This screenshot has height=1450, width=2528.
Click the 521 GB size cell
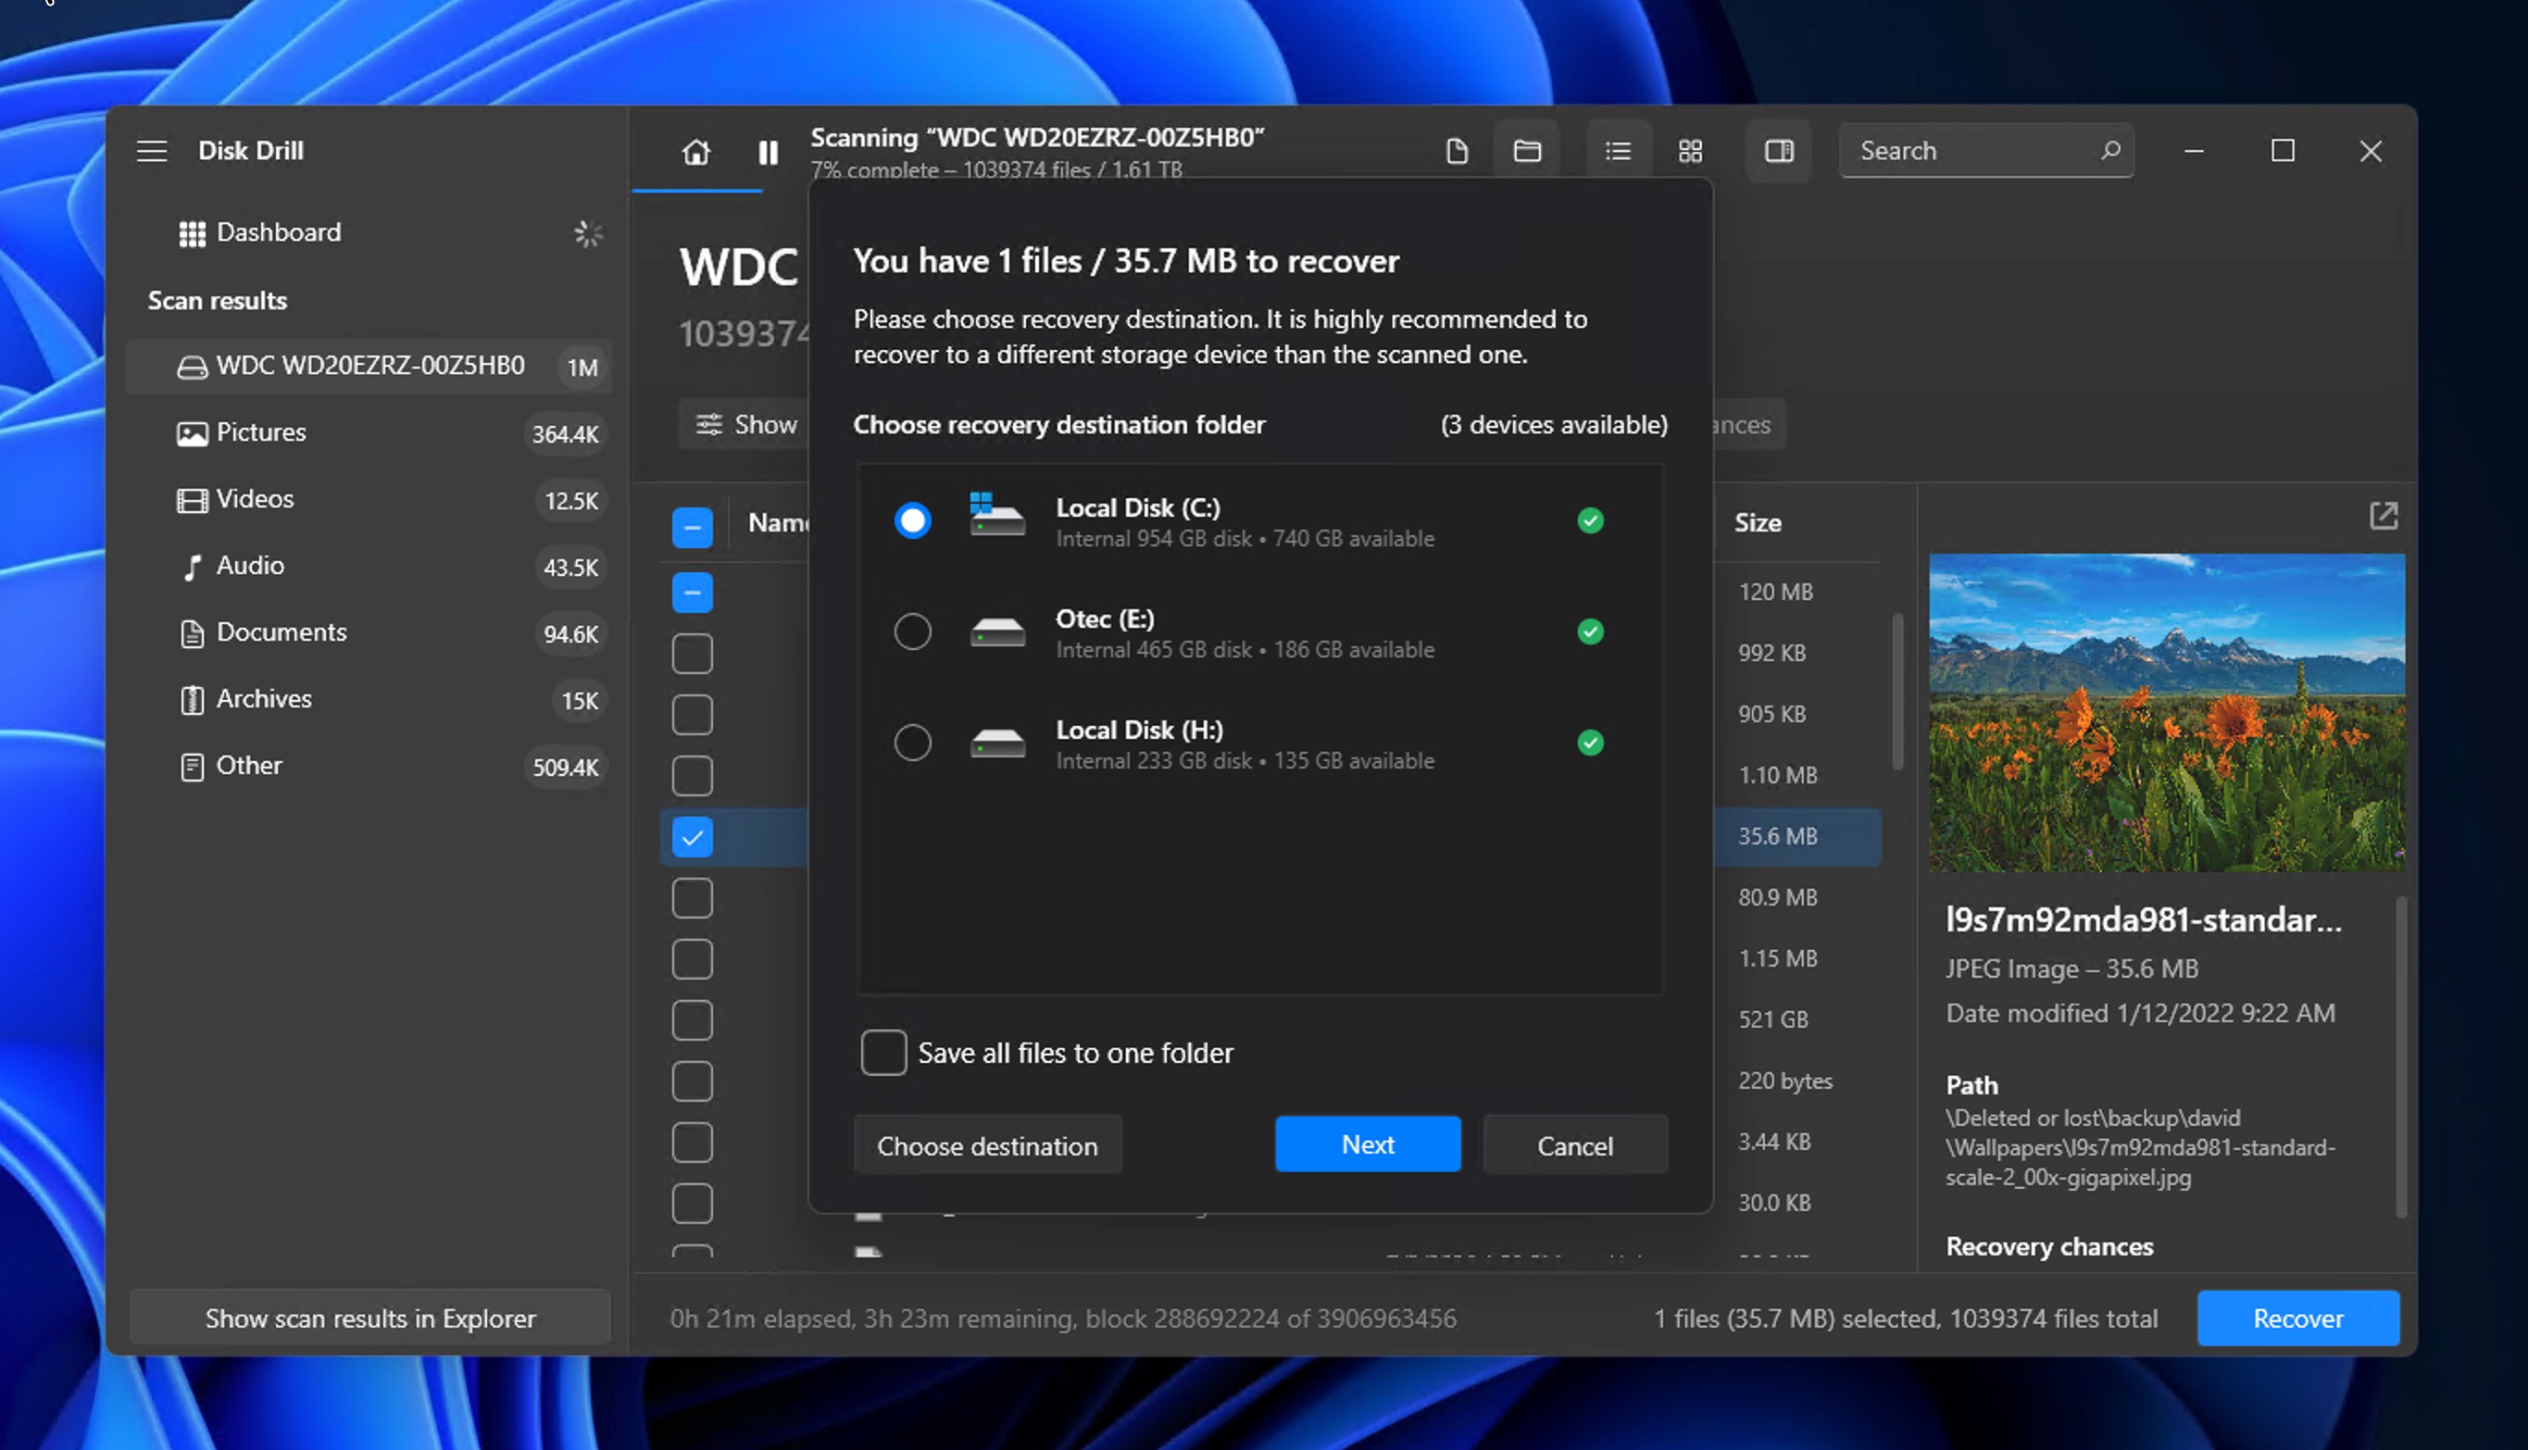[1772, 1019]
